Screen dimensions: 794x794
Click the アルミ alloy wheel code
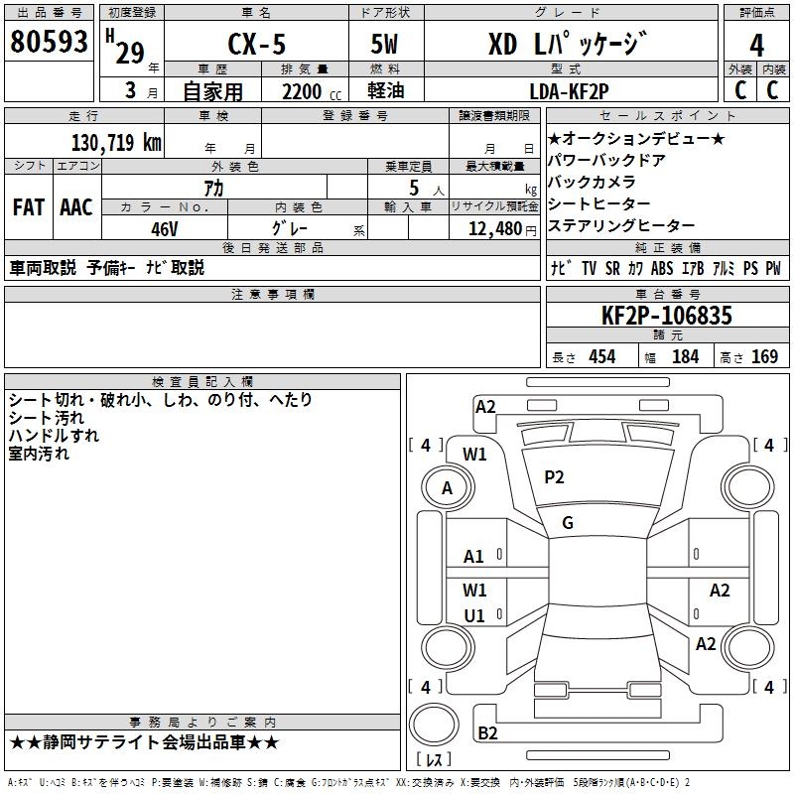pyautogui.click(x=724, y=268)
